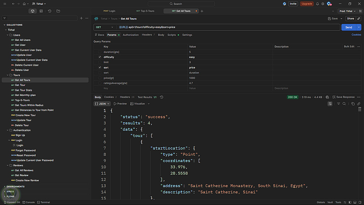The height and width of the screenshot is (205, 364).
Task: Open the Cookies link
Action: coord(356,35)
